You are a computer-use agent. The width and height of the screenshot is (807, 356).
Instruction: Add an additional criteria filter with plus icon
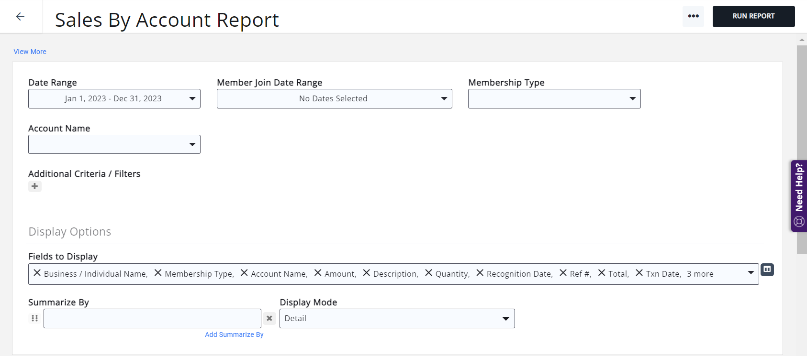[x=35, y=186]
